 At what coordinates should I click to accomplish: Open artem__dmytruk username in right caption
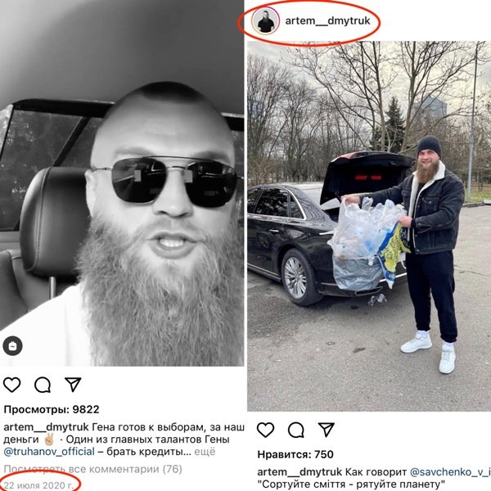pyautogui.click(x=300, y=472)
